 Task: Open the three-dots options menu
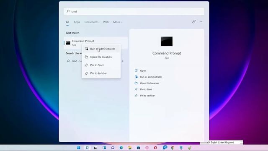point(201,21)
